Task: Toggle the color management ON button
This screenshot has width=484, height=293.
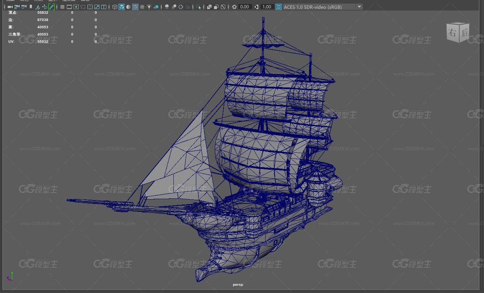Action: (x=278, y=7)
